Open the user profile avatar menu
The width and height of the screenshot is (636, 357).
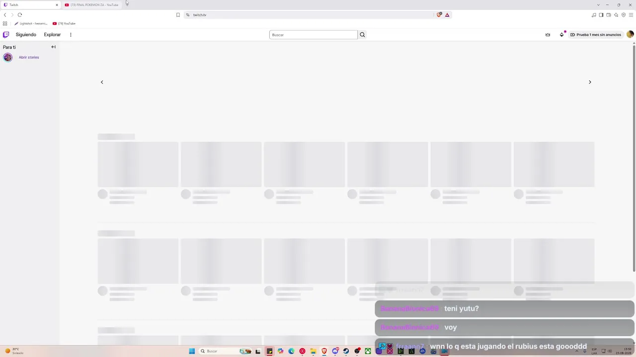[x=630, y=35]
